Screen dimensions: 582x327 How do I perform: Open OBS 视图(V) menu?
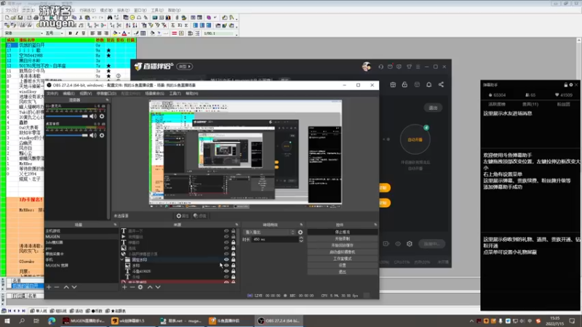coord(85,94)
